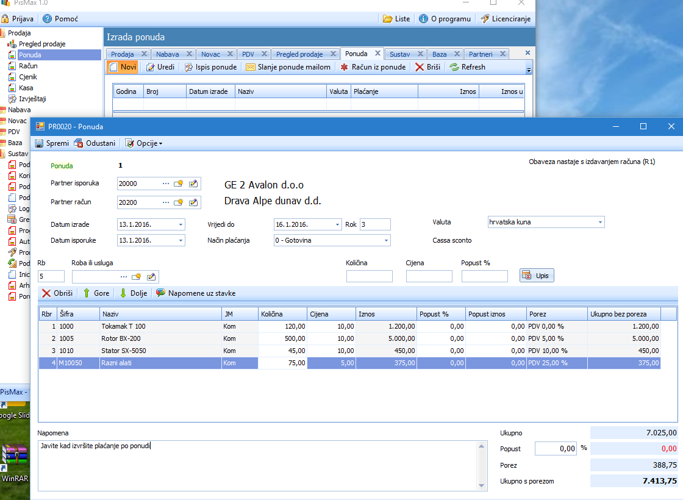Click the Upis button
Viewport: 683px width, 500px height.
point(537,276)
